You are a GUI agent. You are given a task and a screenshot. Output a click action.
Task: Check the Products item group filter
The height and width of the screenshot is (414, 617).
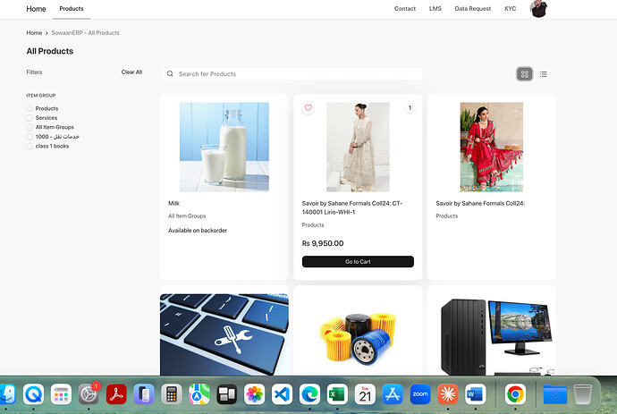click(30, 108)
